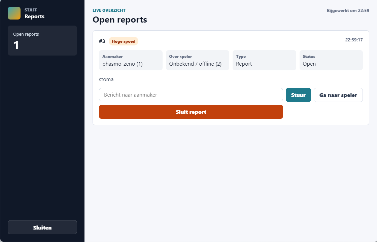Click Bijgewerkt om 22:59 text

pos(348,10)
